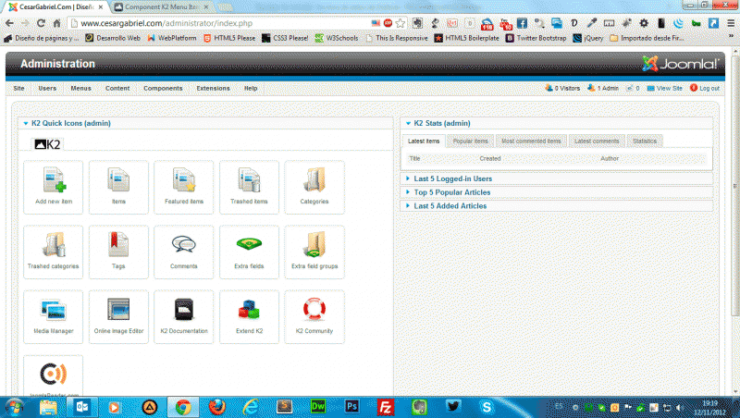Select the Latest items tab
Viewport: 740px width, 418px height.
coord(424,141)
